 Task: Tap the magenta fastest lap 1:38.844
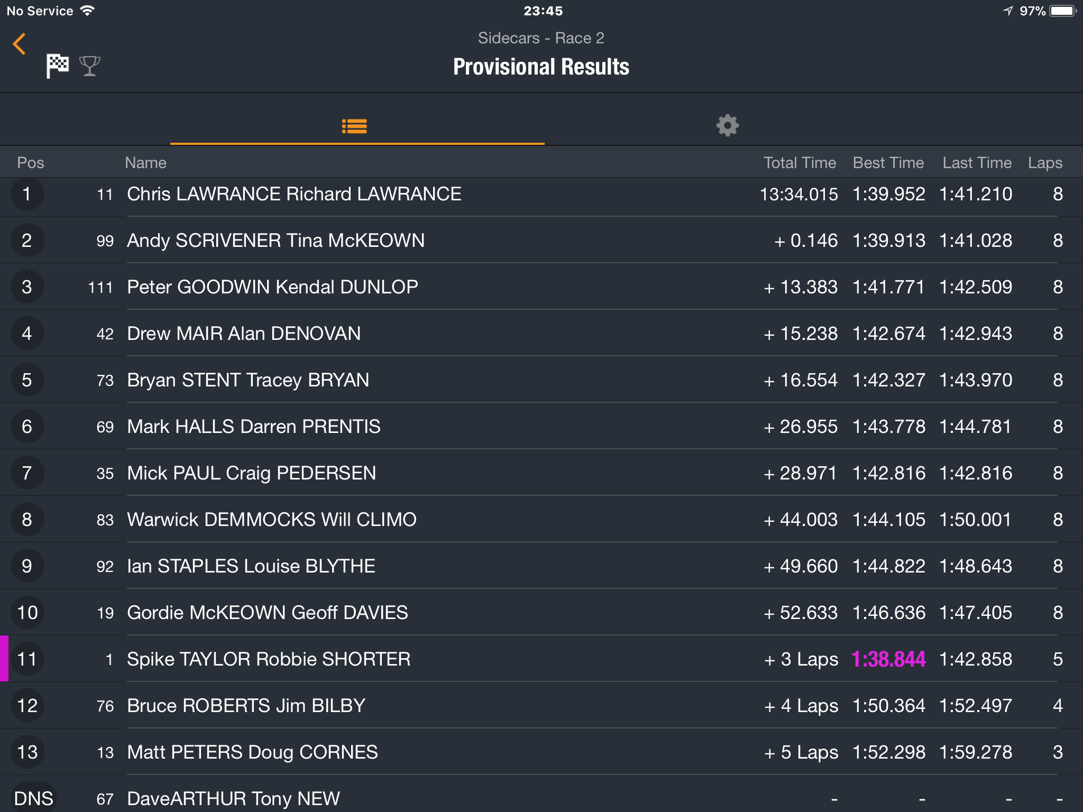click(x=888, y=659)
